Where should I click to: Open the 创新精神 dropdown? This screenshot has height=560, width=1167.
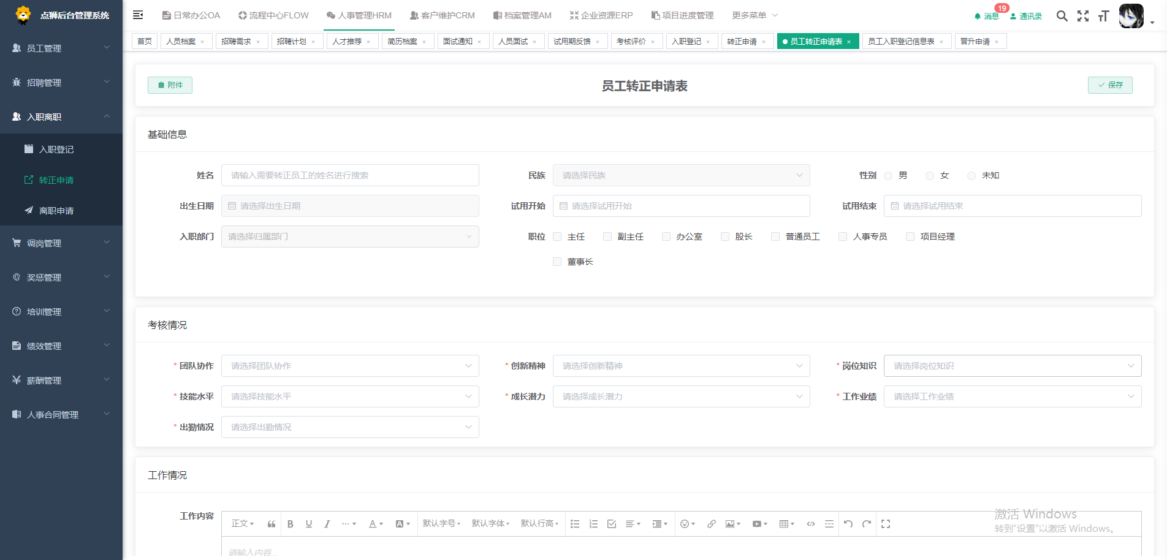(x=681, y=366)
